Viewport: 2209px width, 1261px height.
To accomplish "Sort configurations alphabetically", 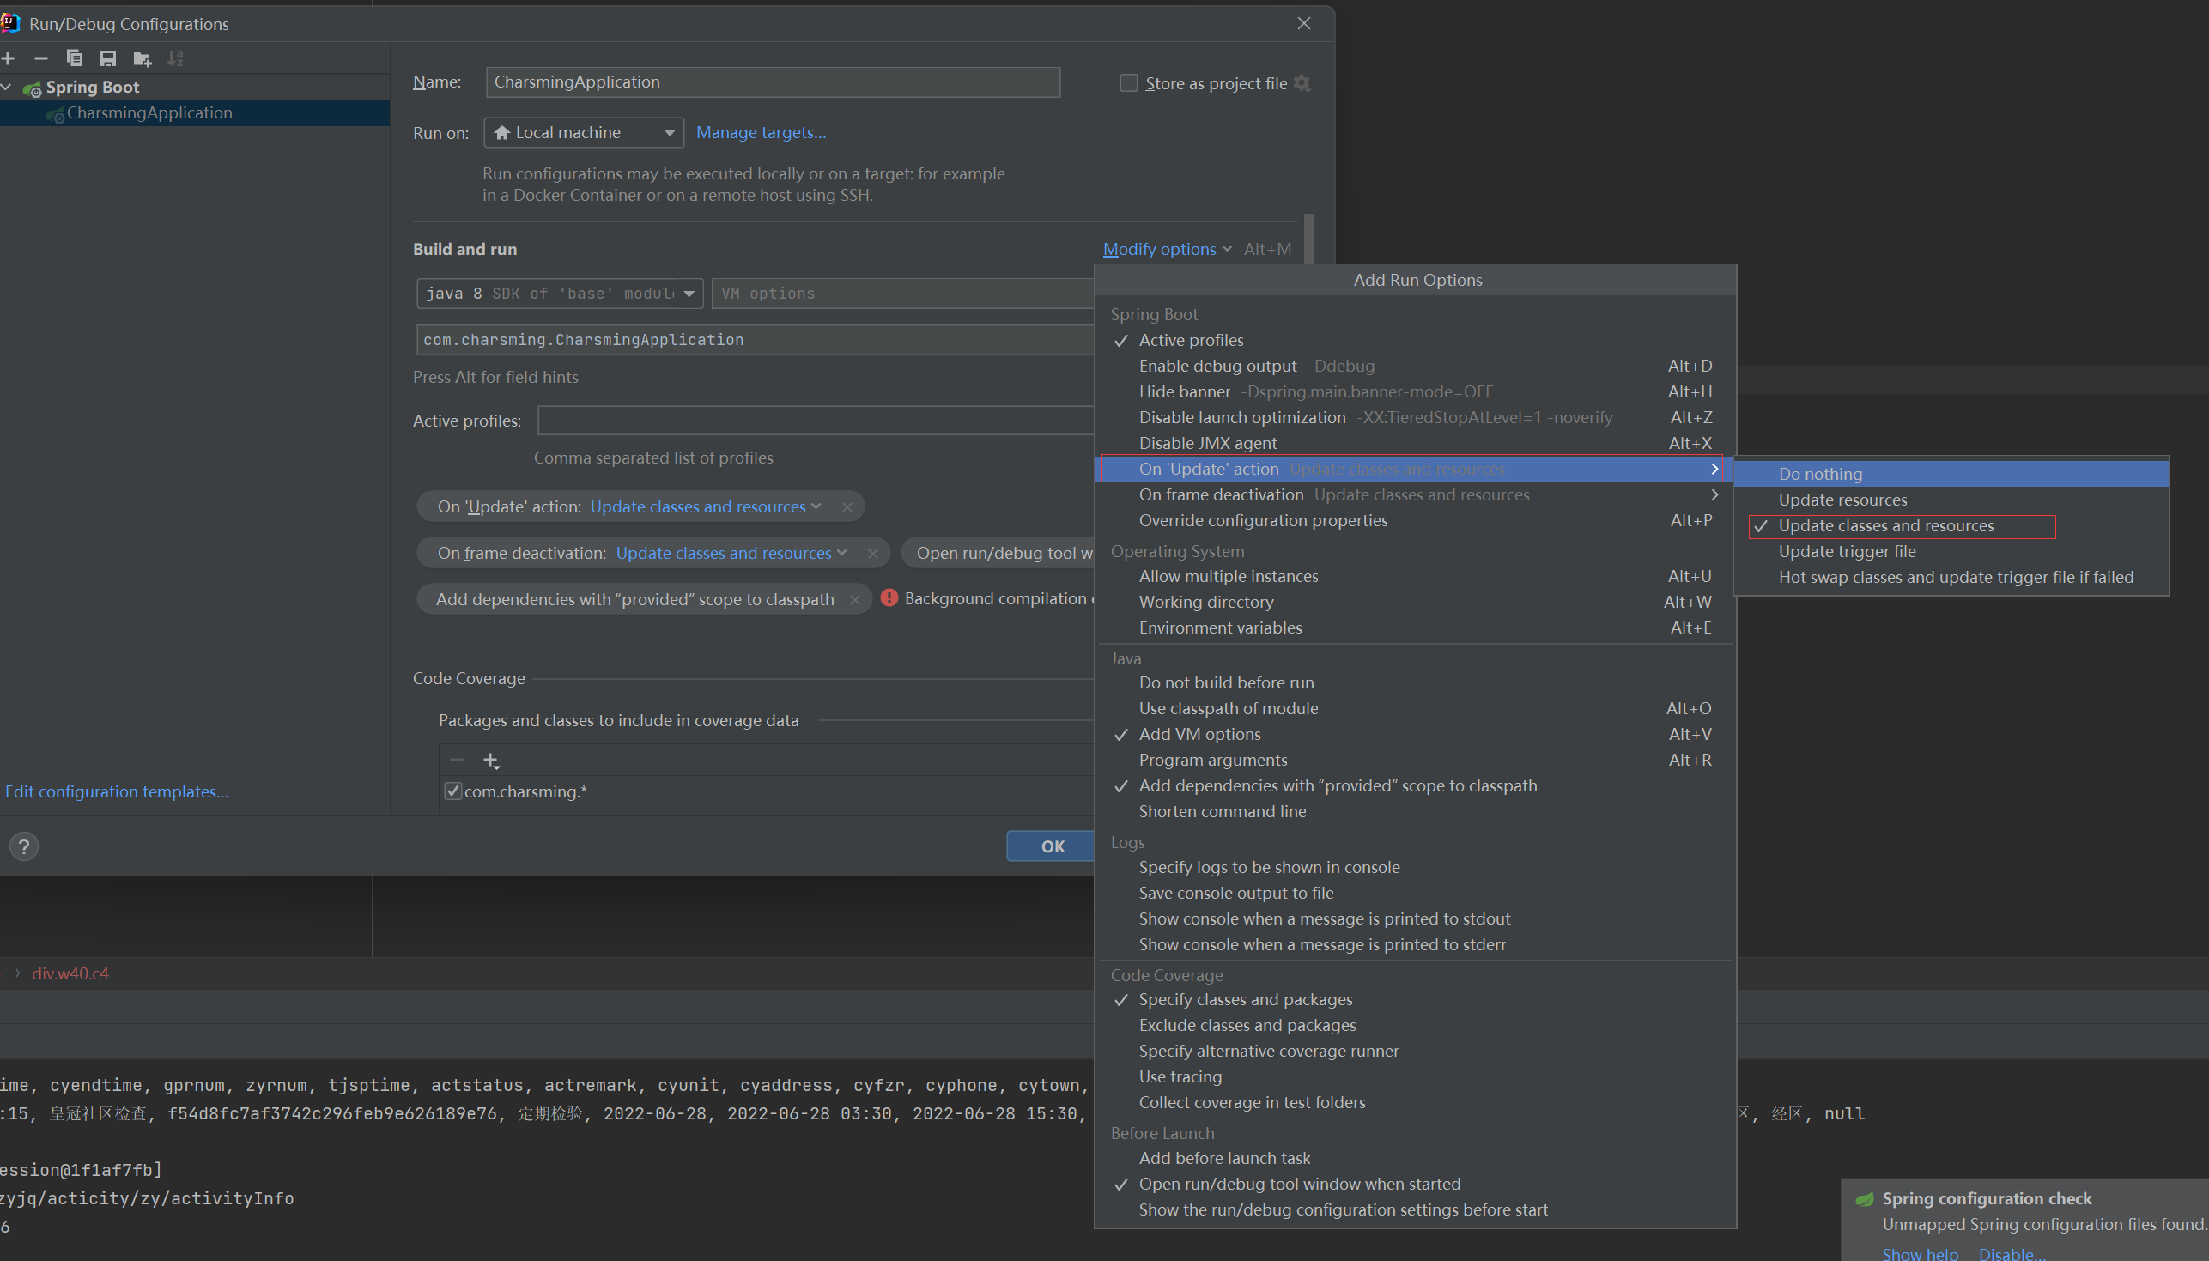I will [x=176, y=58].
